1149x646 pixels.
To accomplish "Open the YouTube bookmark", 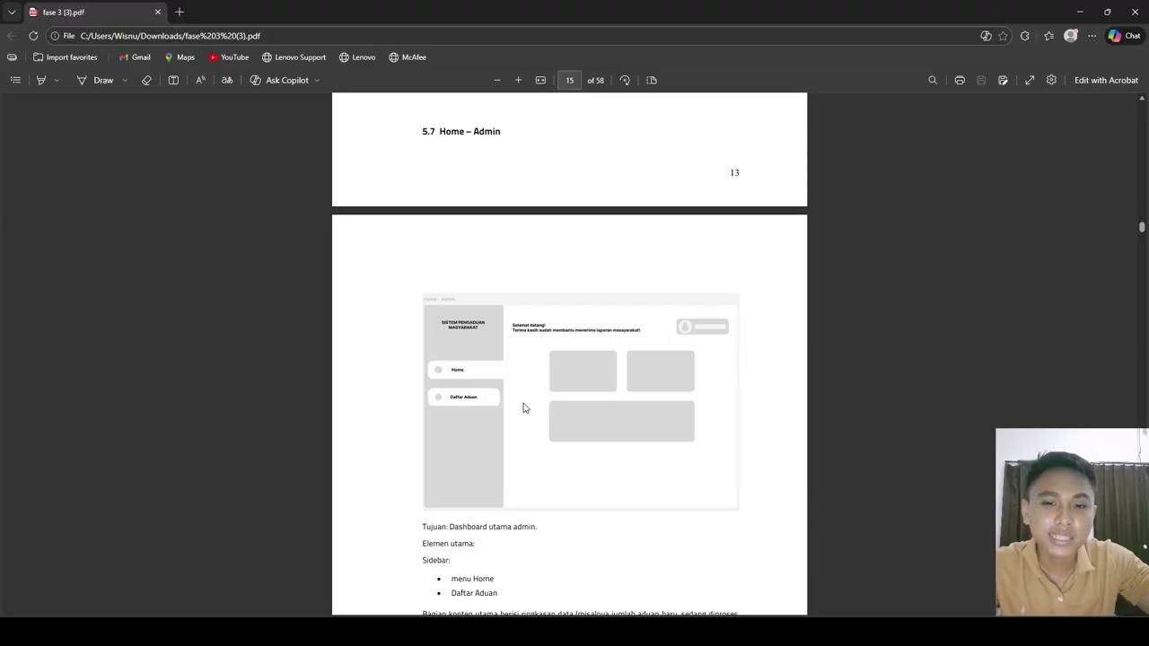I will 228,57.
